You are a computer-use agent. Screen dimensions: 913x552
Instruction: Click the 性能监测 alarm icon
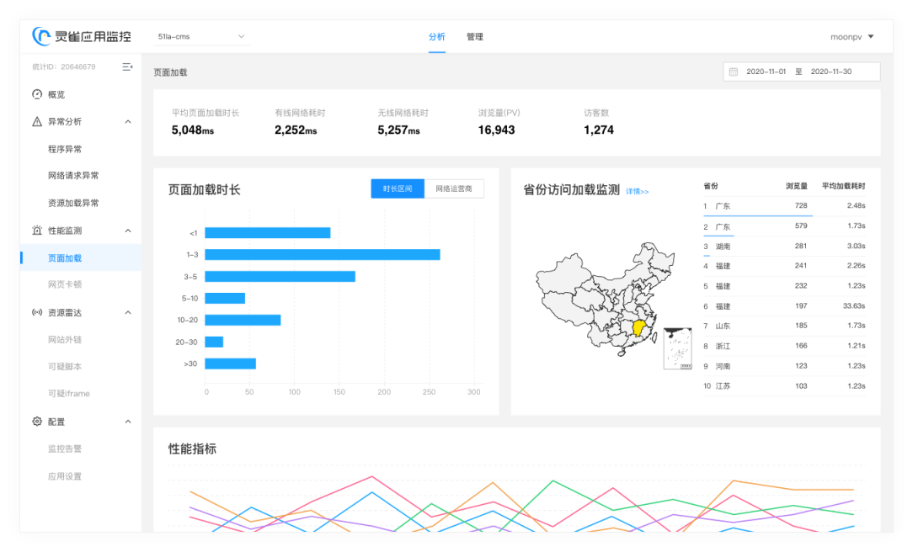[37, 231]
